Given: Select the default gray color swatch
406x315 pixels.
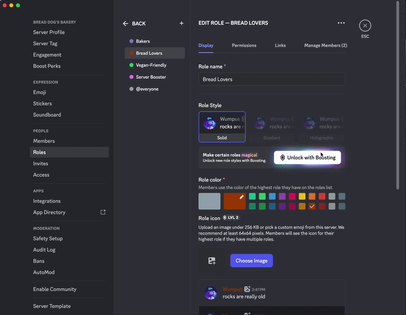Looking at the screenshot, I should (x=209, y=201).
